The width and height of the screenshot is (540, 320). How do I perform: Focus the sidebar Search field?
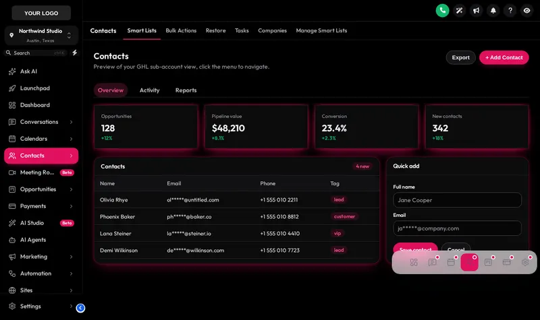pos(36,53)
